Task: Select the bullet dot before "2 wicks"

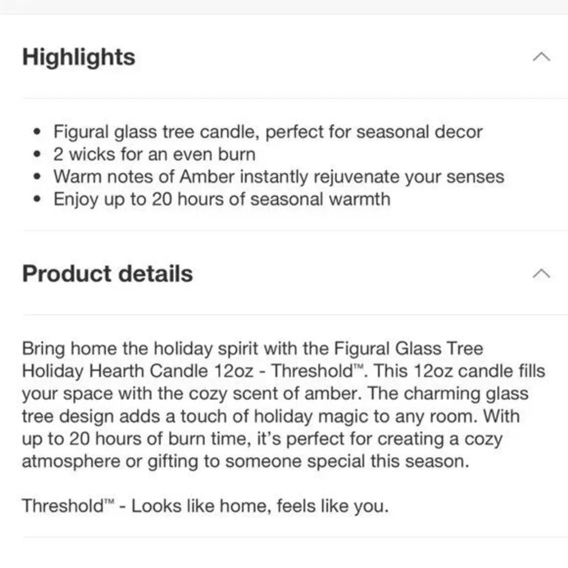Action: 37,154
